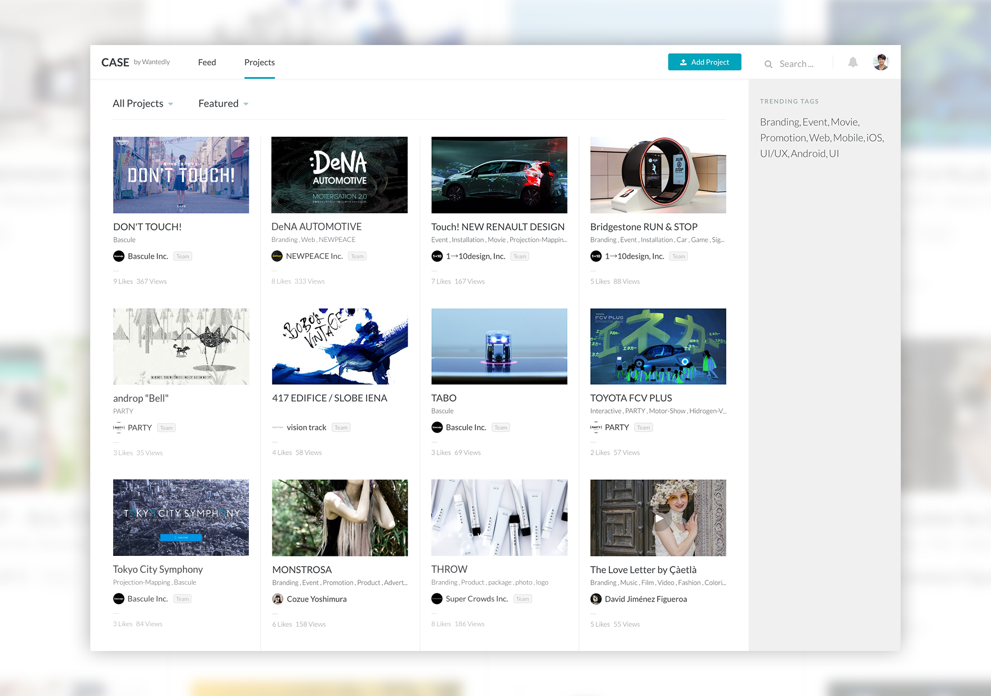Viewport: 991px width, 696px height.
Task: Open THROW project thumbnail
Action: pyautogui.click(x=499, y=518)
